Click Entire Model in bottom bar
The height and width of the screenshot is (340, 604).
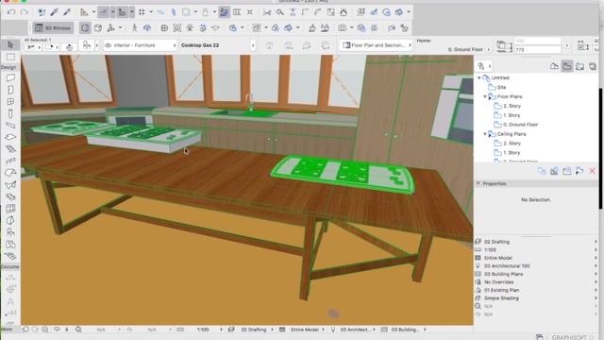click(304, 330)
